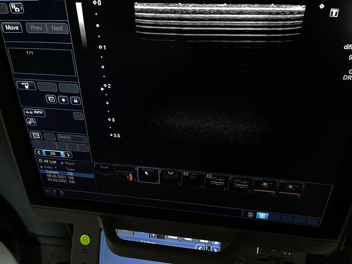Click the round record icon button

tap(63, 100)
